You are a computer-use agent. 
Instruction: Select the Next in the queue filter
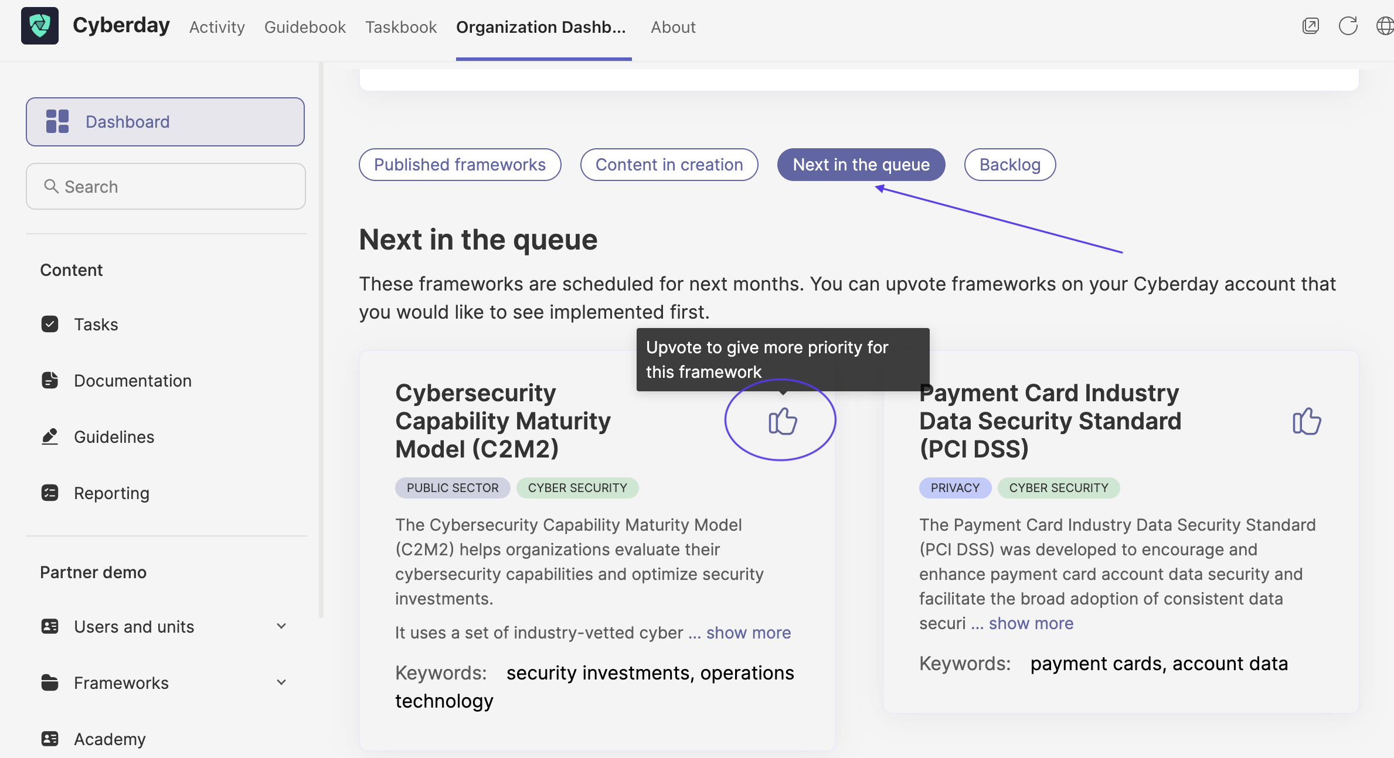861,165
